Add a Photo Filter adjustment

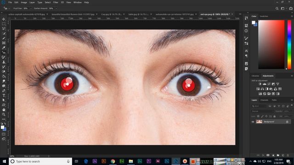coord(271,89)
